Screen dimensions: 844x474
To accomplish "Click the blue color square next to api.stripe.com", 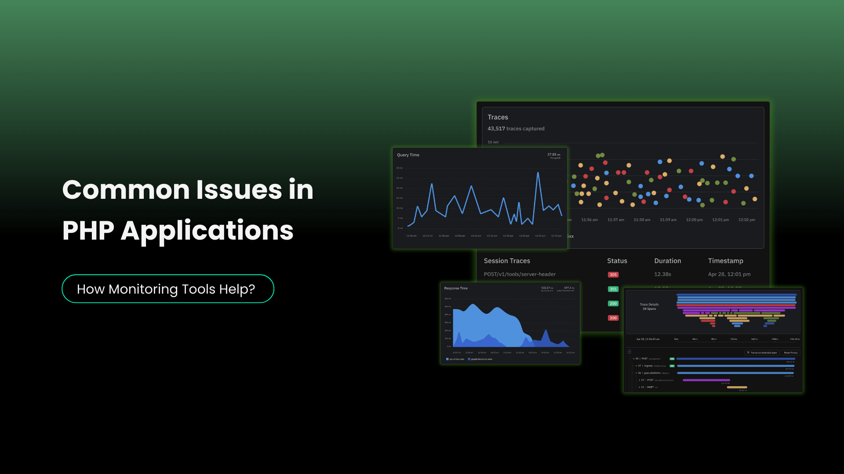I will [x=447, y=359].
